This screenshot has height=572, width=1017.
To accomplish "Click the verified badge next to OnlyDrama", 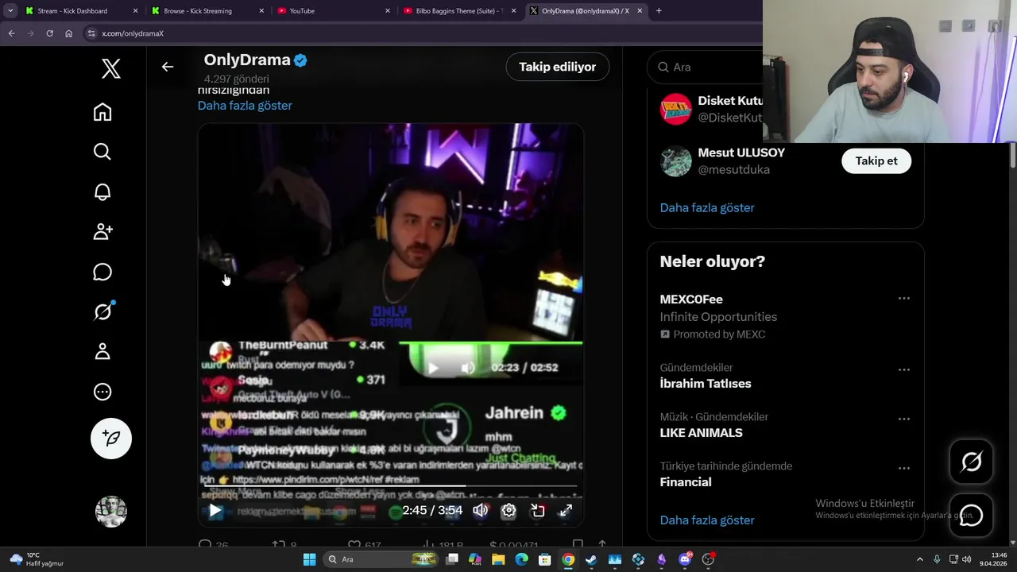I will [x=300, y=60].
